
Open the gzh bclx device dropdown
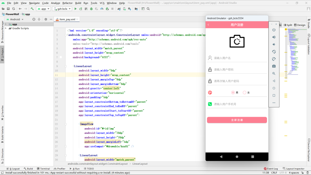62,9
